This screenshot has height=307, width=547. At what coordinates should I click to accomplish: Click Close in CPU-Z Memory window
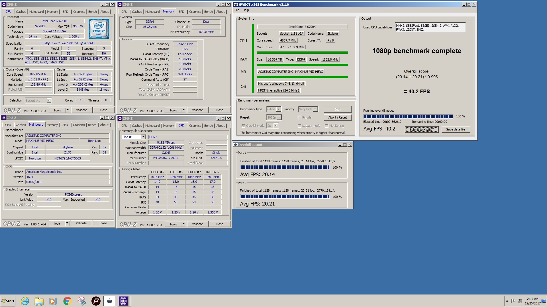click(219, 110)
